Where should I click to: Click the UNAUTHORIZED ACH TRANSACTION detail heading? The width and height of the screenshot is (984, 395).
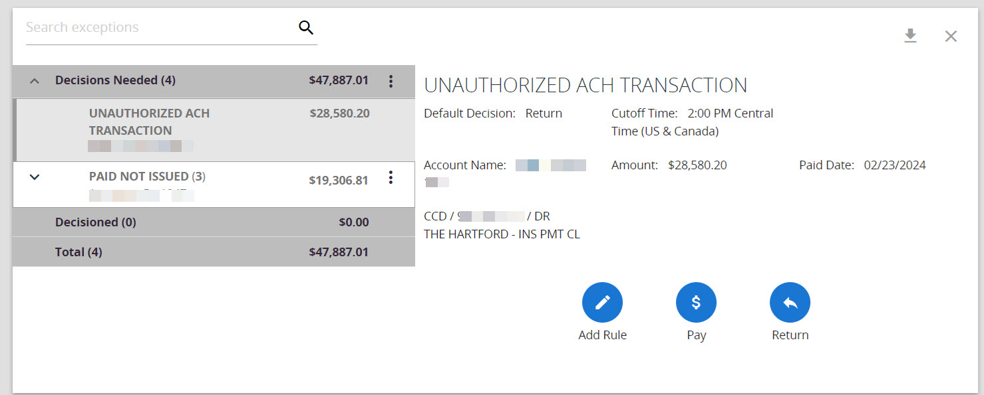[585, 85]
